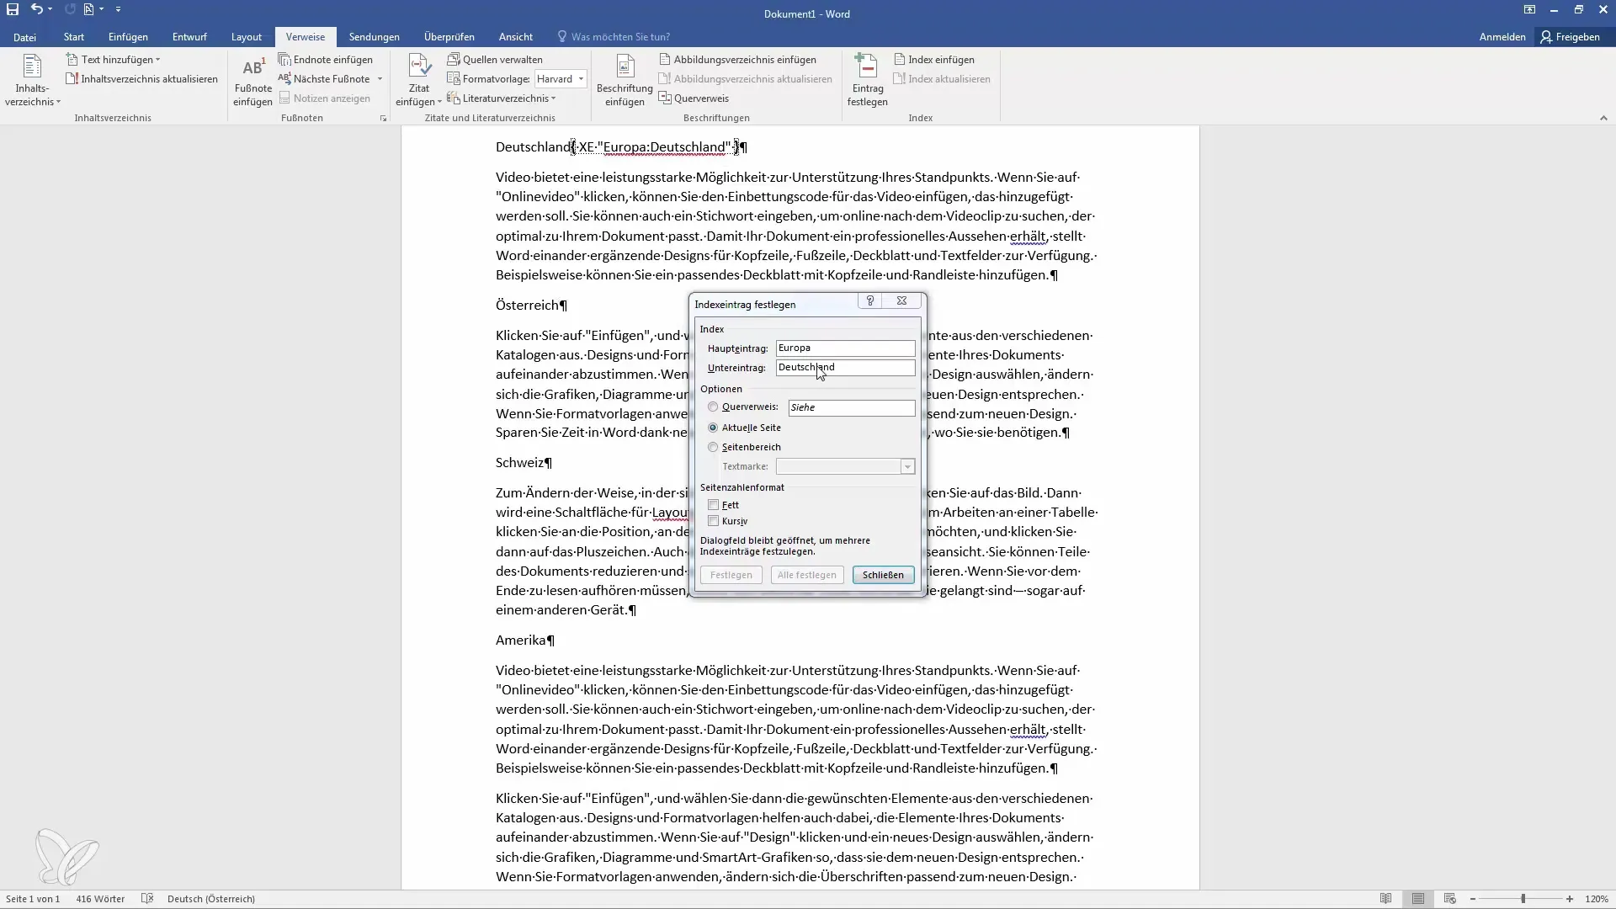
Task: Enable the Fett checkbox
Action: [714, 505]
